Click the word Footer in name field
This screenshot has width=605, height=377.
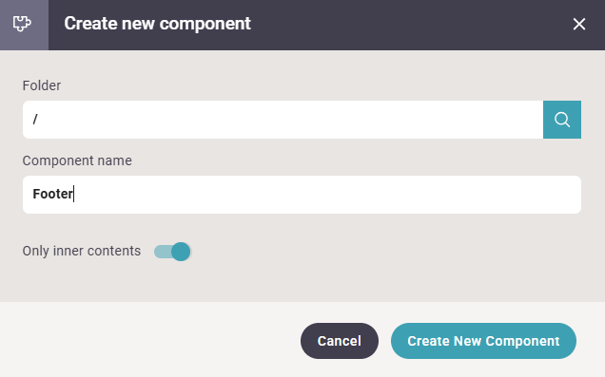pyautogui.click(x=53, y=194)
